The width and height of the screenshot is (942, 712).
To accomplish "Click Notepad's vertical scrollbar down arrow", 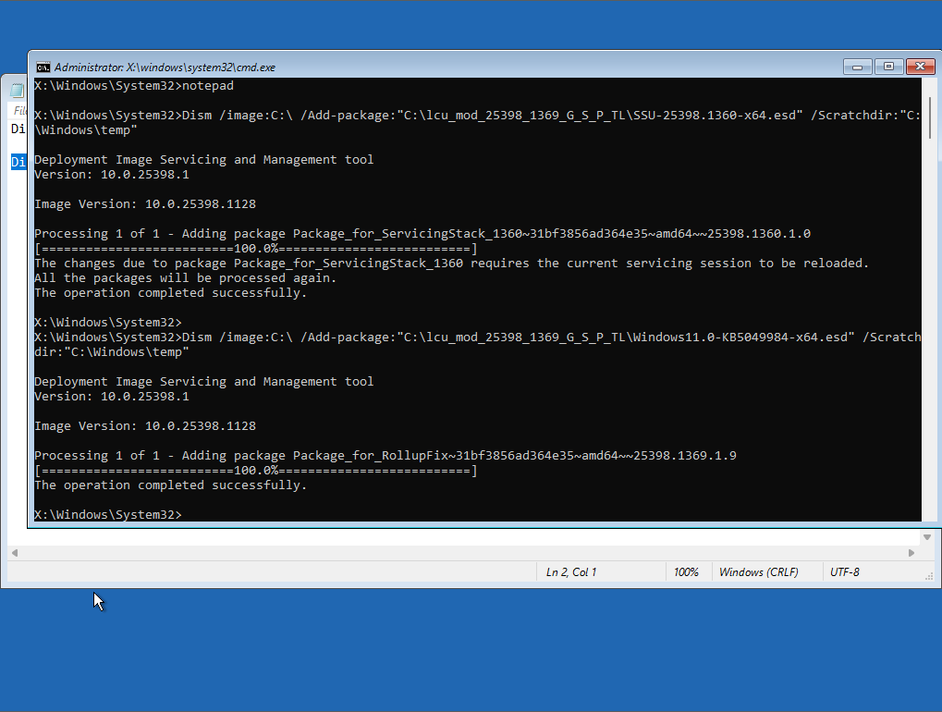I will [927, 537].
